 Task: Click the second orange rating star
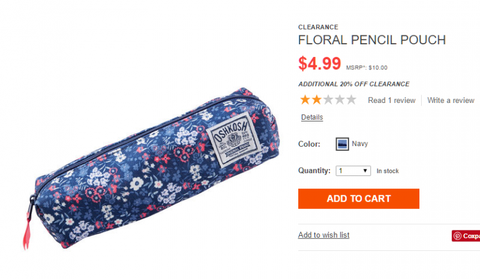click(316, 100)
